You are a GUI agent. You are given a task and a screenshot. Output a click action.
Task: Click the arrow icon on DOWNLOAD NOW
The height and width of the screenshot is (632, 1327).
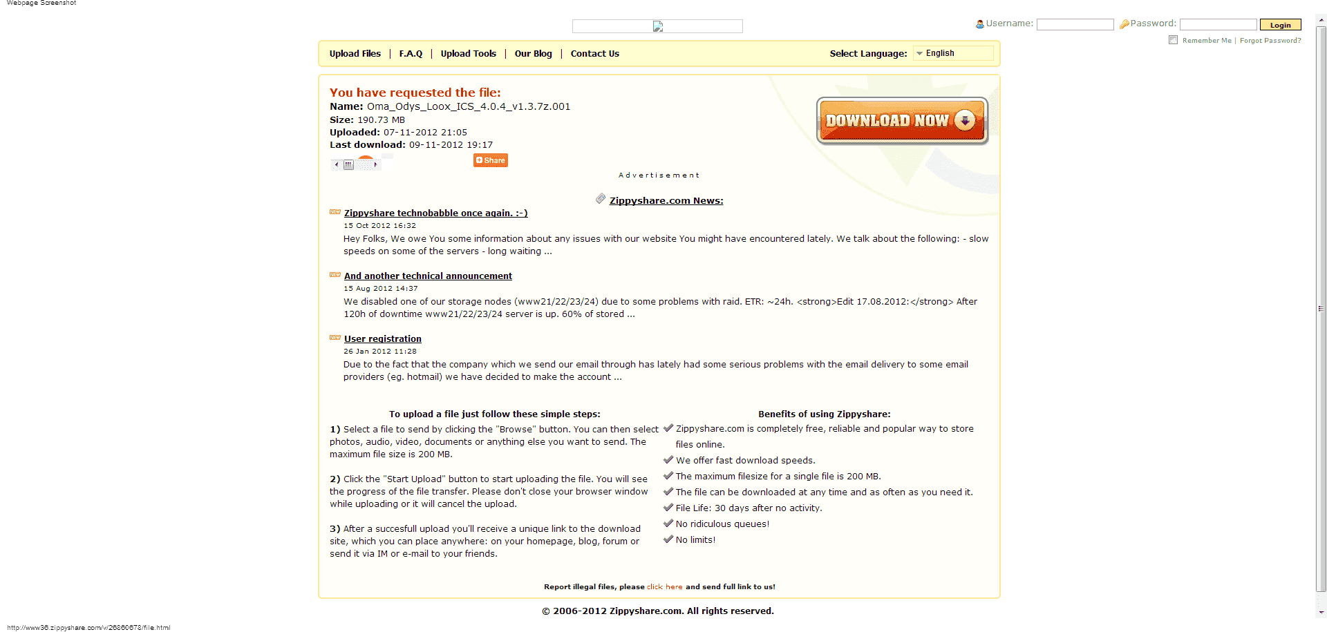click(965, 120)
